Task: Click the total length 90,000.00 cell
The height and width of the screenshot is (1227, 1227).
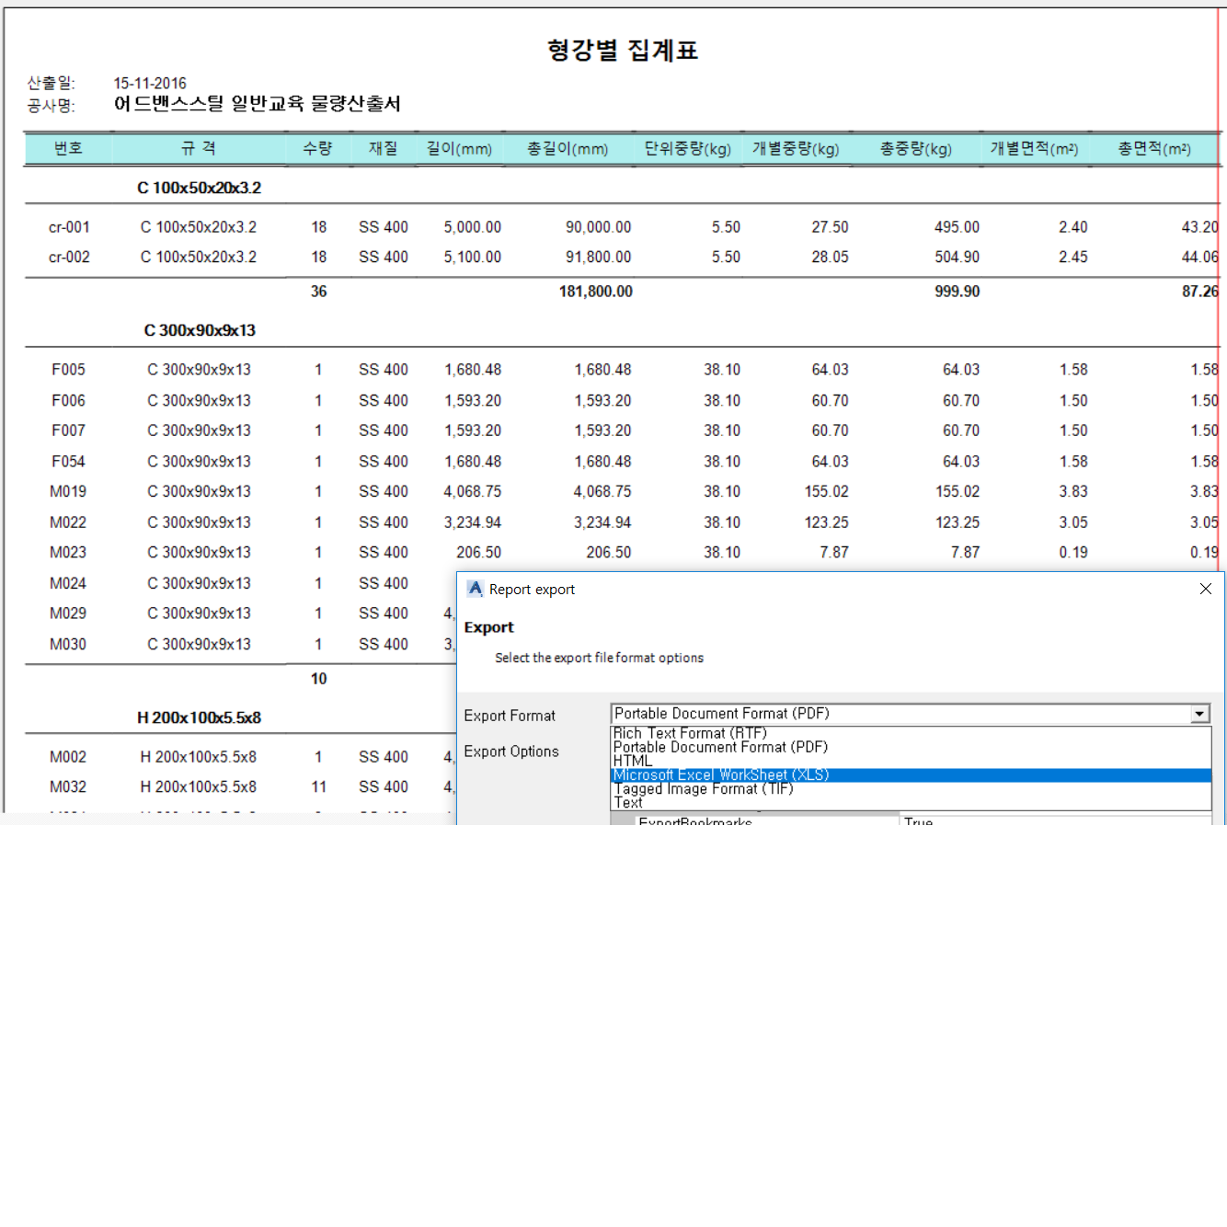Action: 598,227
